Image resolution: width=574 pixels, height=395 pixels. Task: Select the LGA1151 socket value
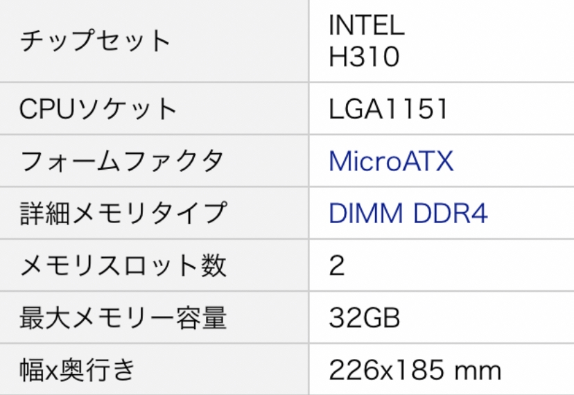click(x=388, y=109)
